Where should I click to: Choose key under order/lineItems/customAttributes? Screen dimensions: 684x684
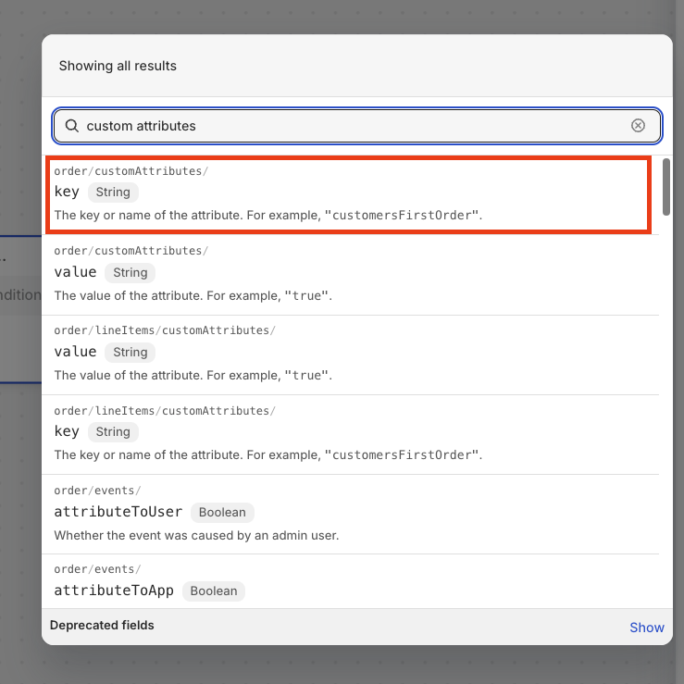tap(68, 431)
